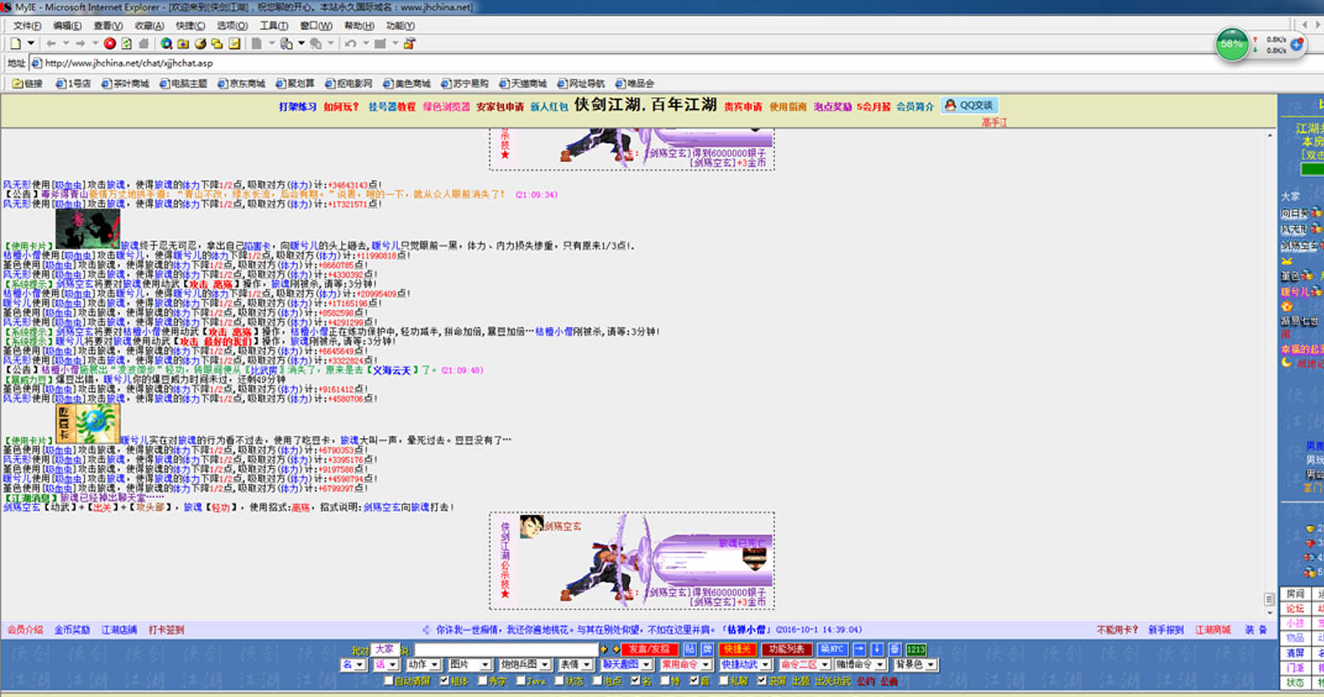Click the green 1213 counter icon
The width and height of the screenshot is (1324, 697).
tap(916, 649)
